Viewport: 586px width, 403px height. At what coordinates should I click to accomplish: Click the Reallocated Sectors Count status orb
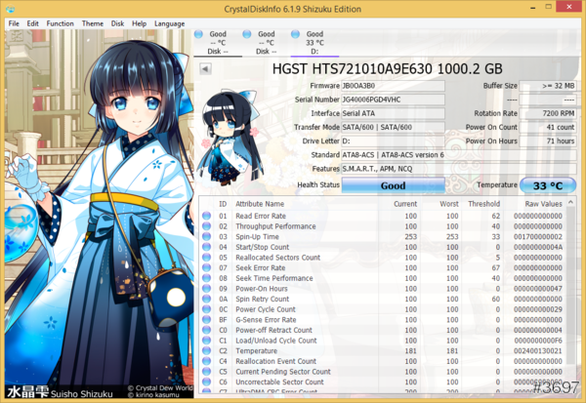[x=206, y=257]
